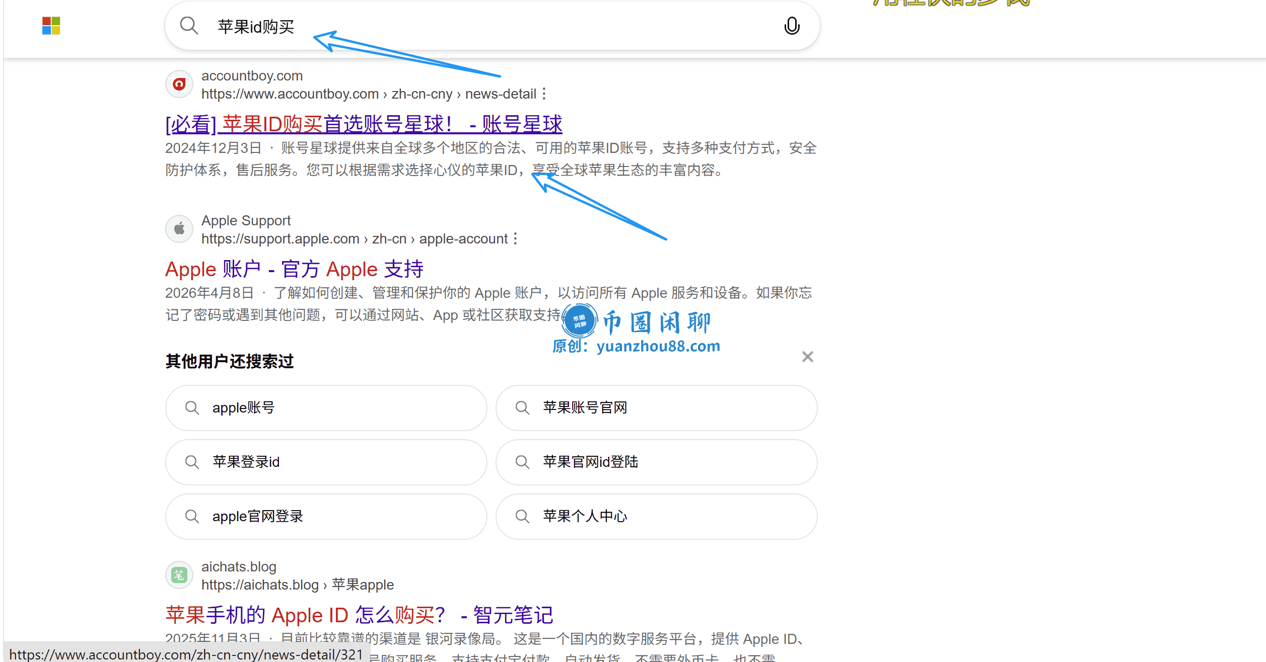Click the aichats.blog › 苹果apple URL breadcrumb
Image resolution: width=1266 pixels, height=662 pixels.
coord(298,585)
